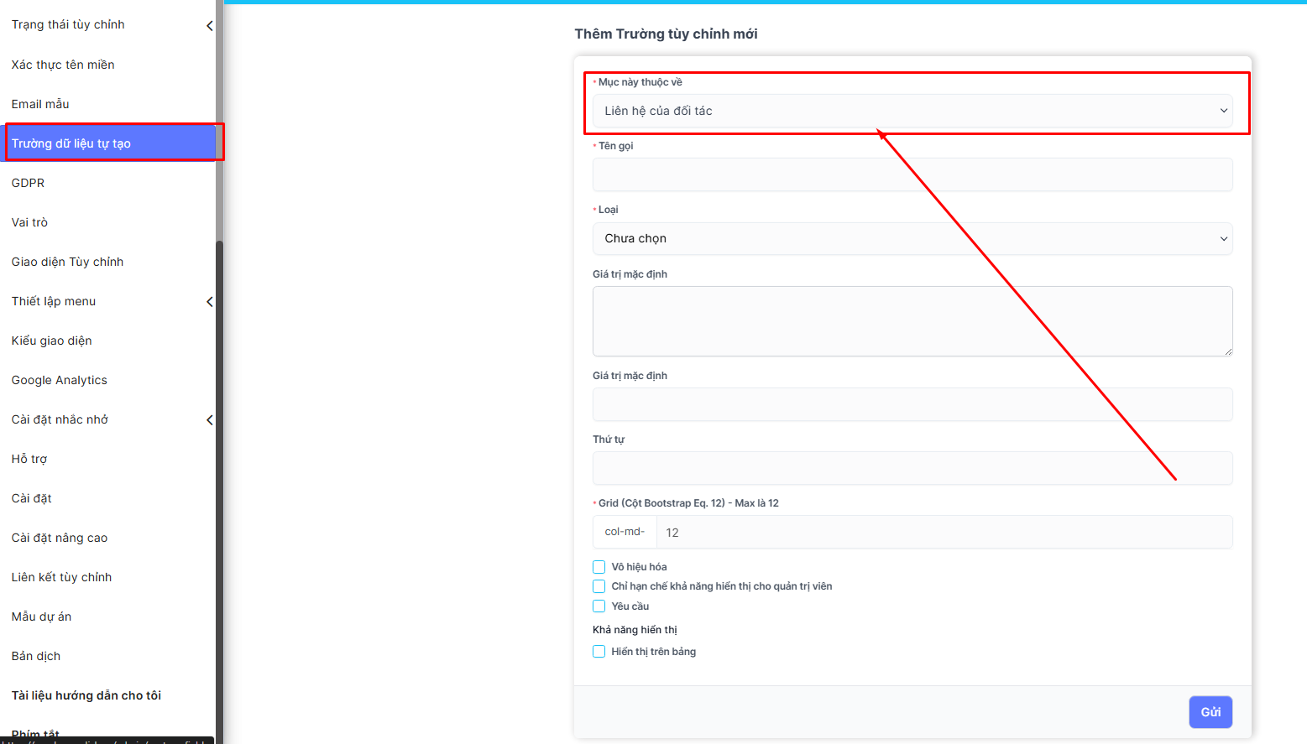The image size is (1307, 744).
Task: Open the Mục này thuộc về dropdown
Action: pyautogui.click(x=912, y=111)
